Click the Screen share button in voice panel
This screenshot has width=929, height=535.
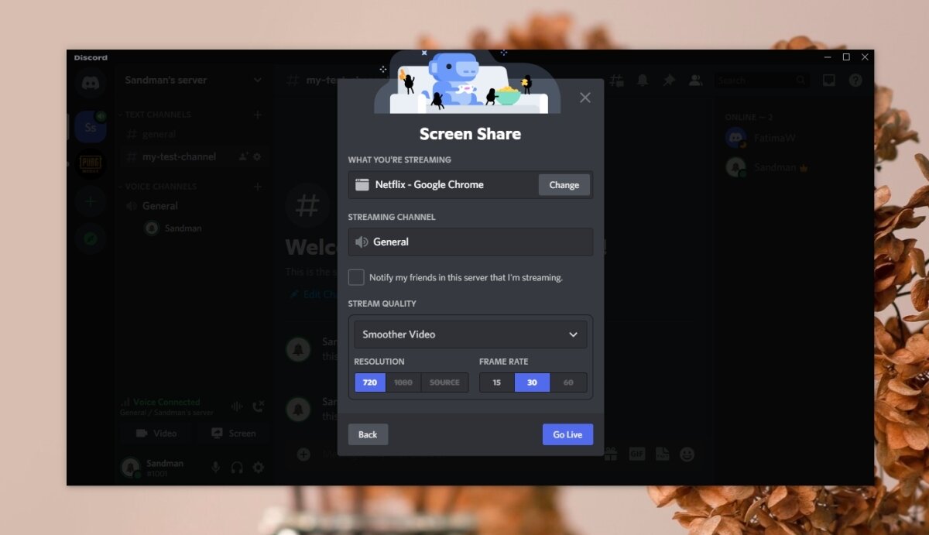click(x=233, y=434)
